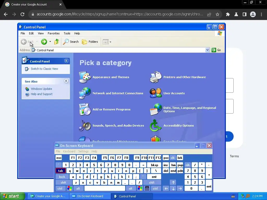Click the Chrome URL address bar
The height and width of the screenshot is (200, 267).
click(x=120, y=14)
